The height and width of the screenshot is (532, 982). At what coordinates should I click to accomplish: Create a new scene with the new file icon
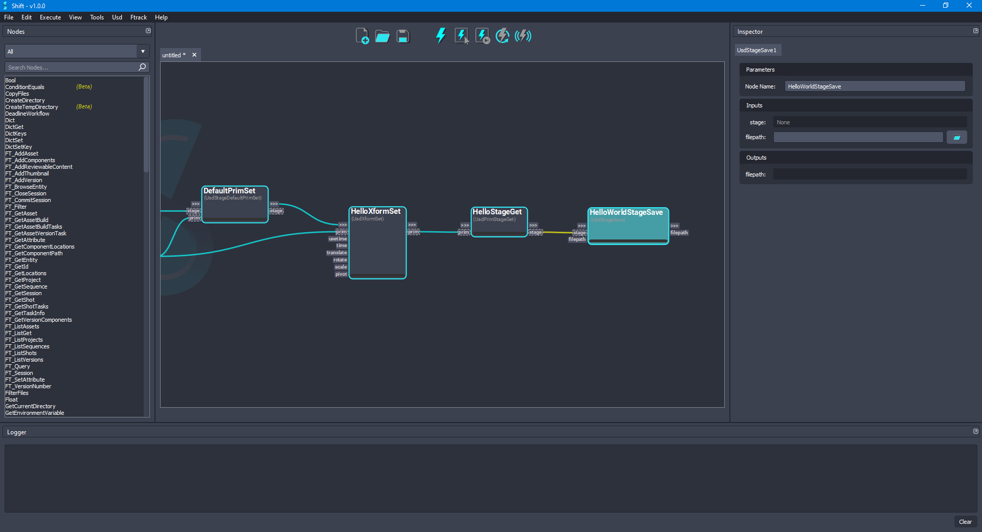(x=363, y=36)
